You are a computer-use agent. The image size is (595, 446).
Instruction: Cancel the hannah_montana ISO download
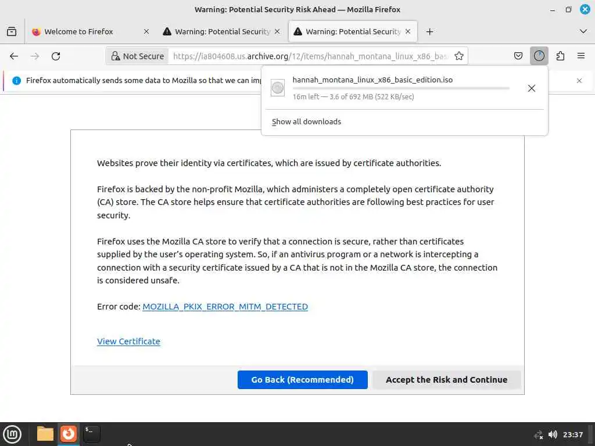click(x=531, y=88)
